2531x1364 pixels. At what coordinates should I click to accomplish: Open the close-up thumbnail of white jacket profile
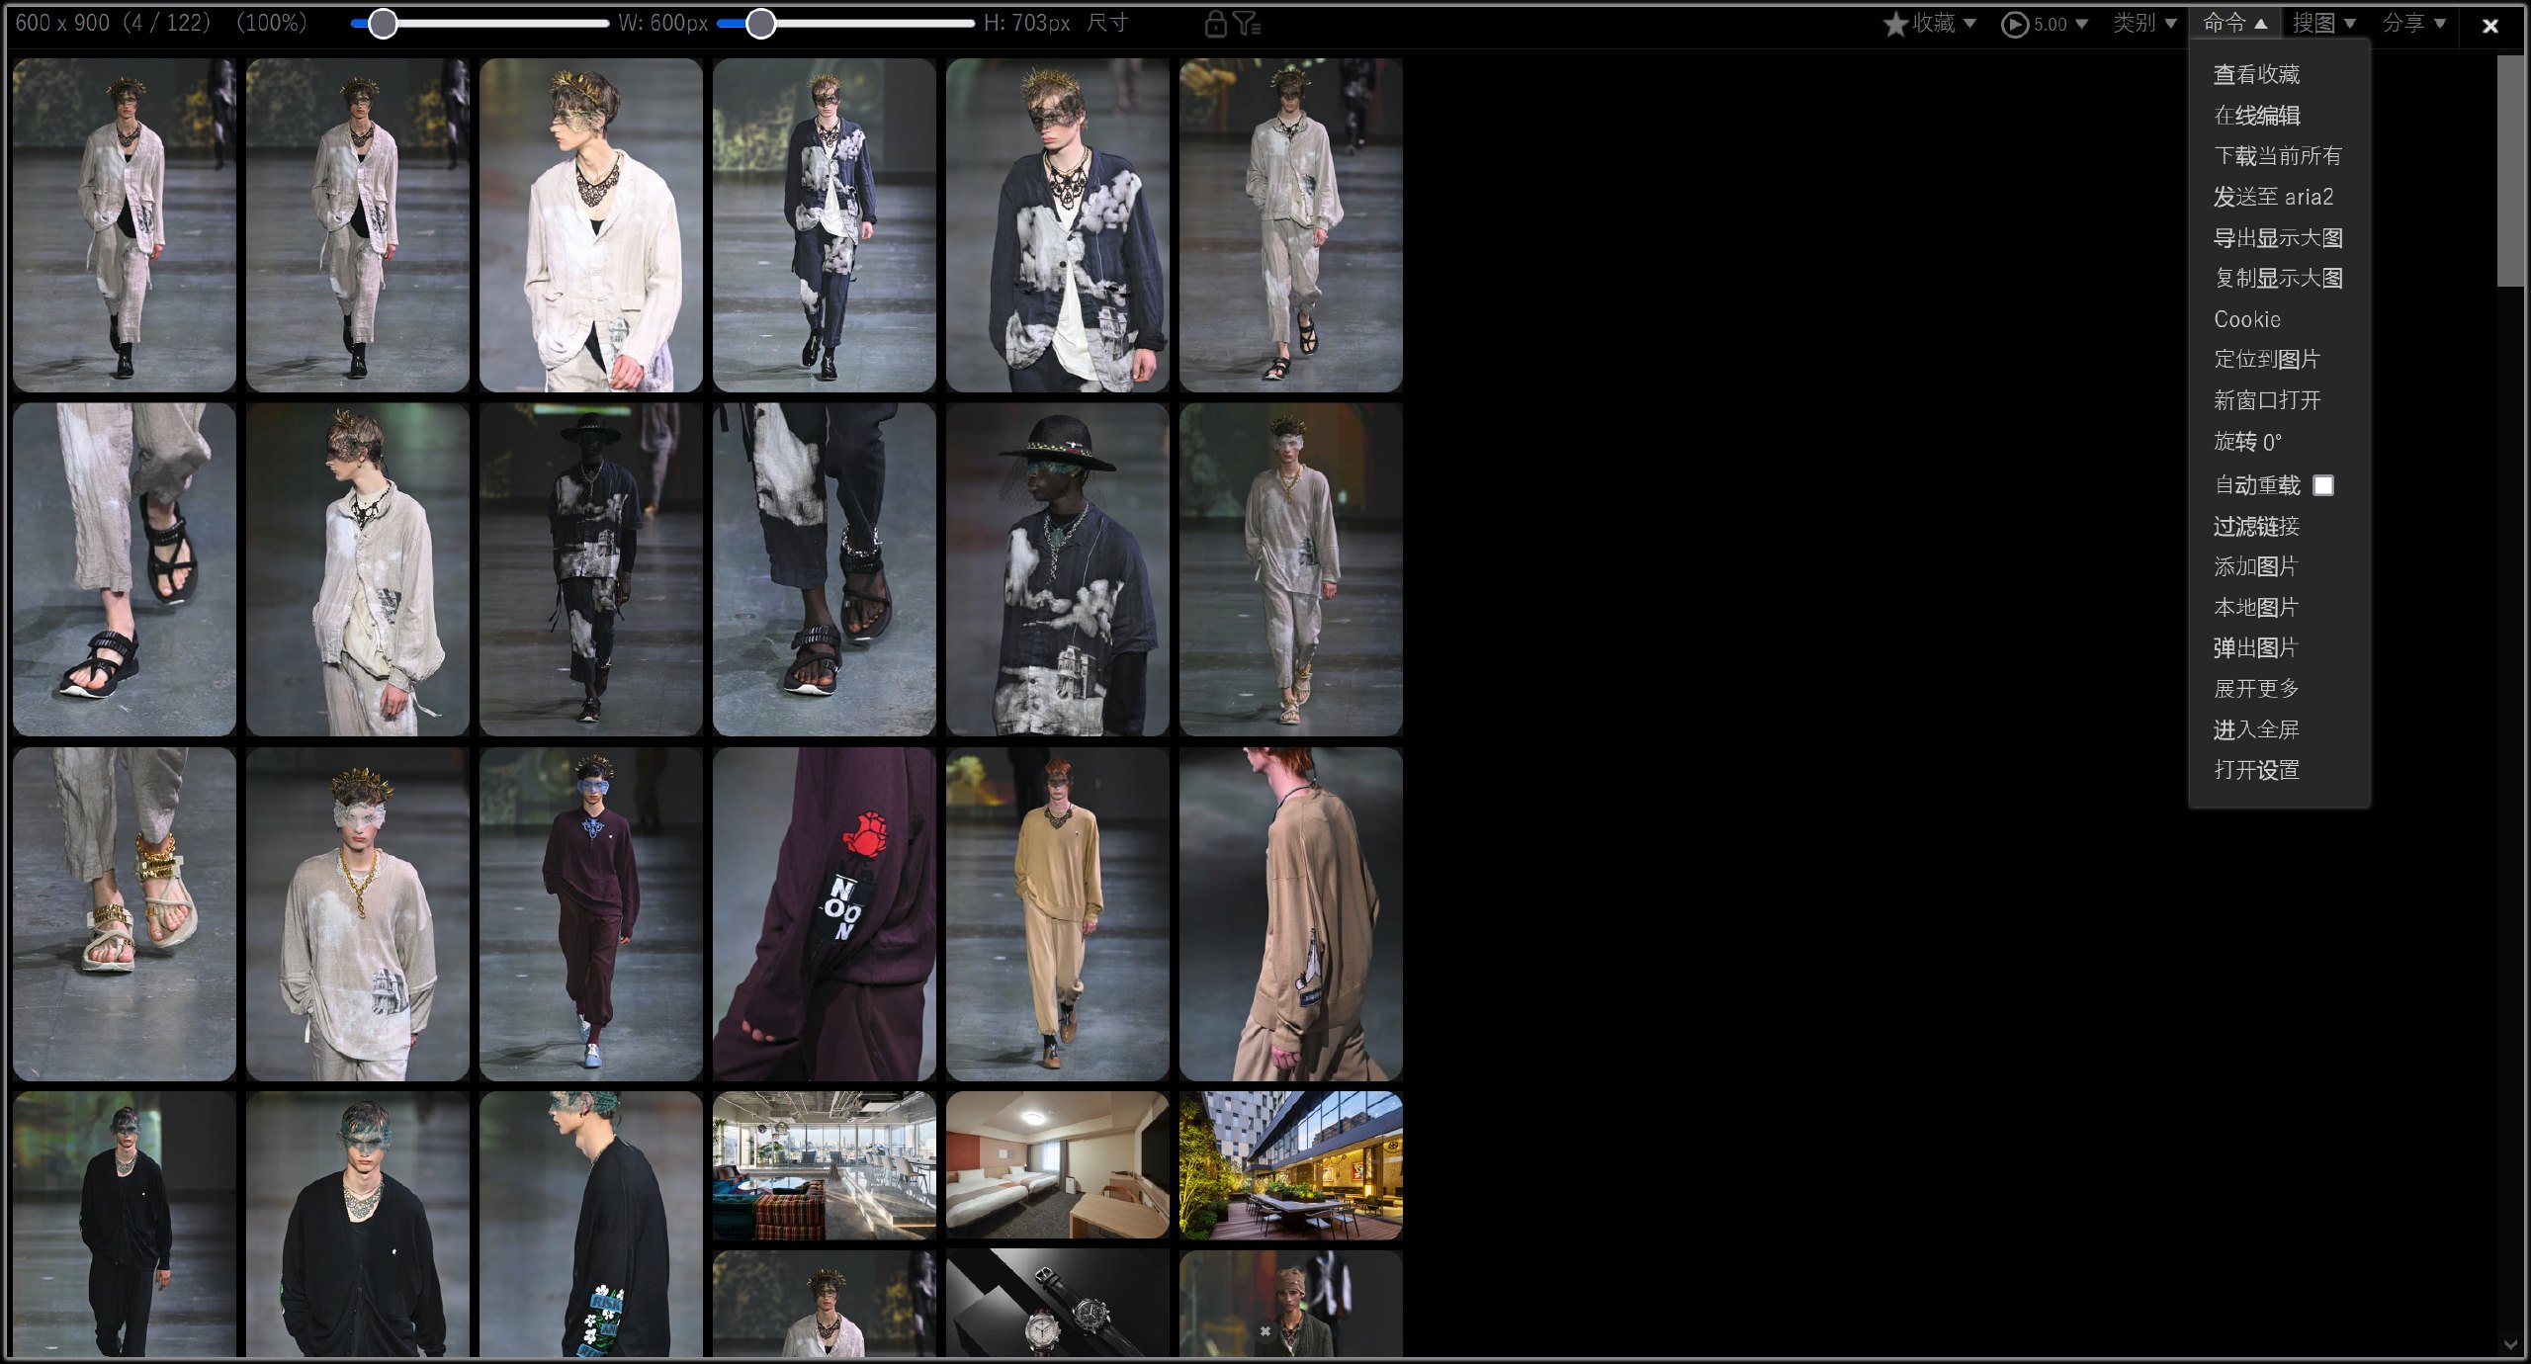591,224
